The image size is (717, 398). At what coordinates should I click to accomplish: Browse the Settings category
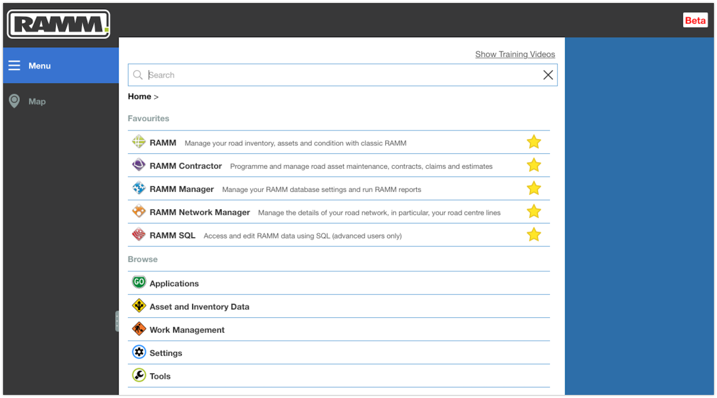click(x=339, y=353)
